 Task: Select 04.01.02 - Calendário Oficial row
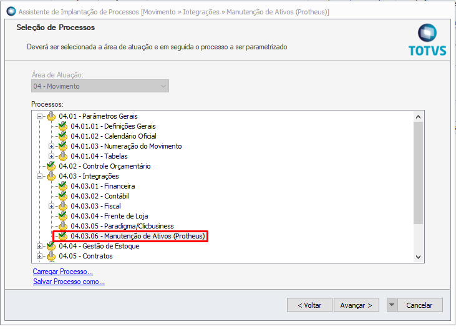tap(114, 136)
